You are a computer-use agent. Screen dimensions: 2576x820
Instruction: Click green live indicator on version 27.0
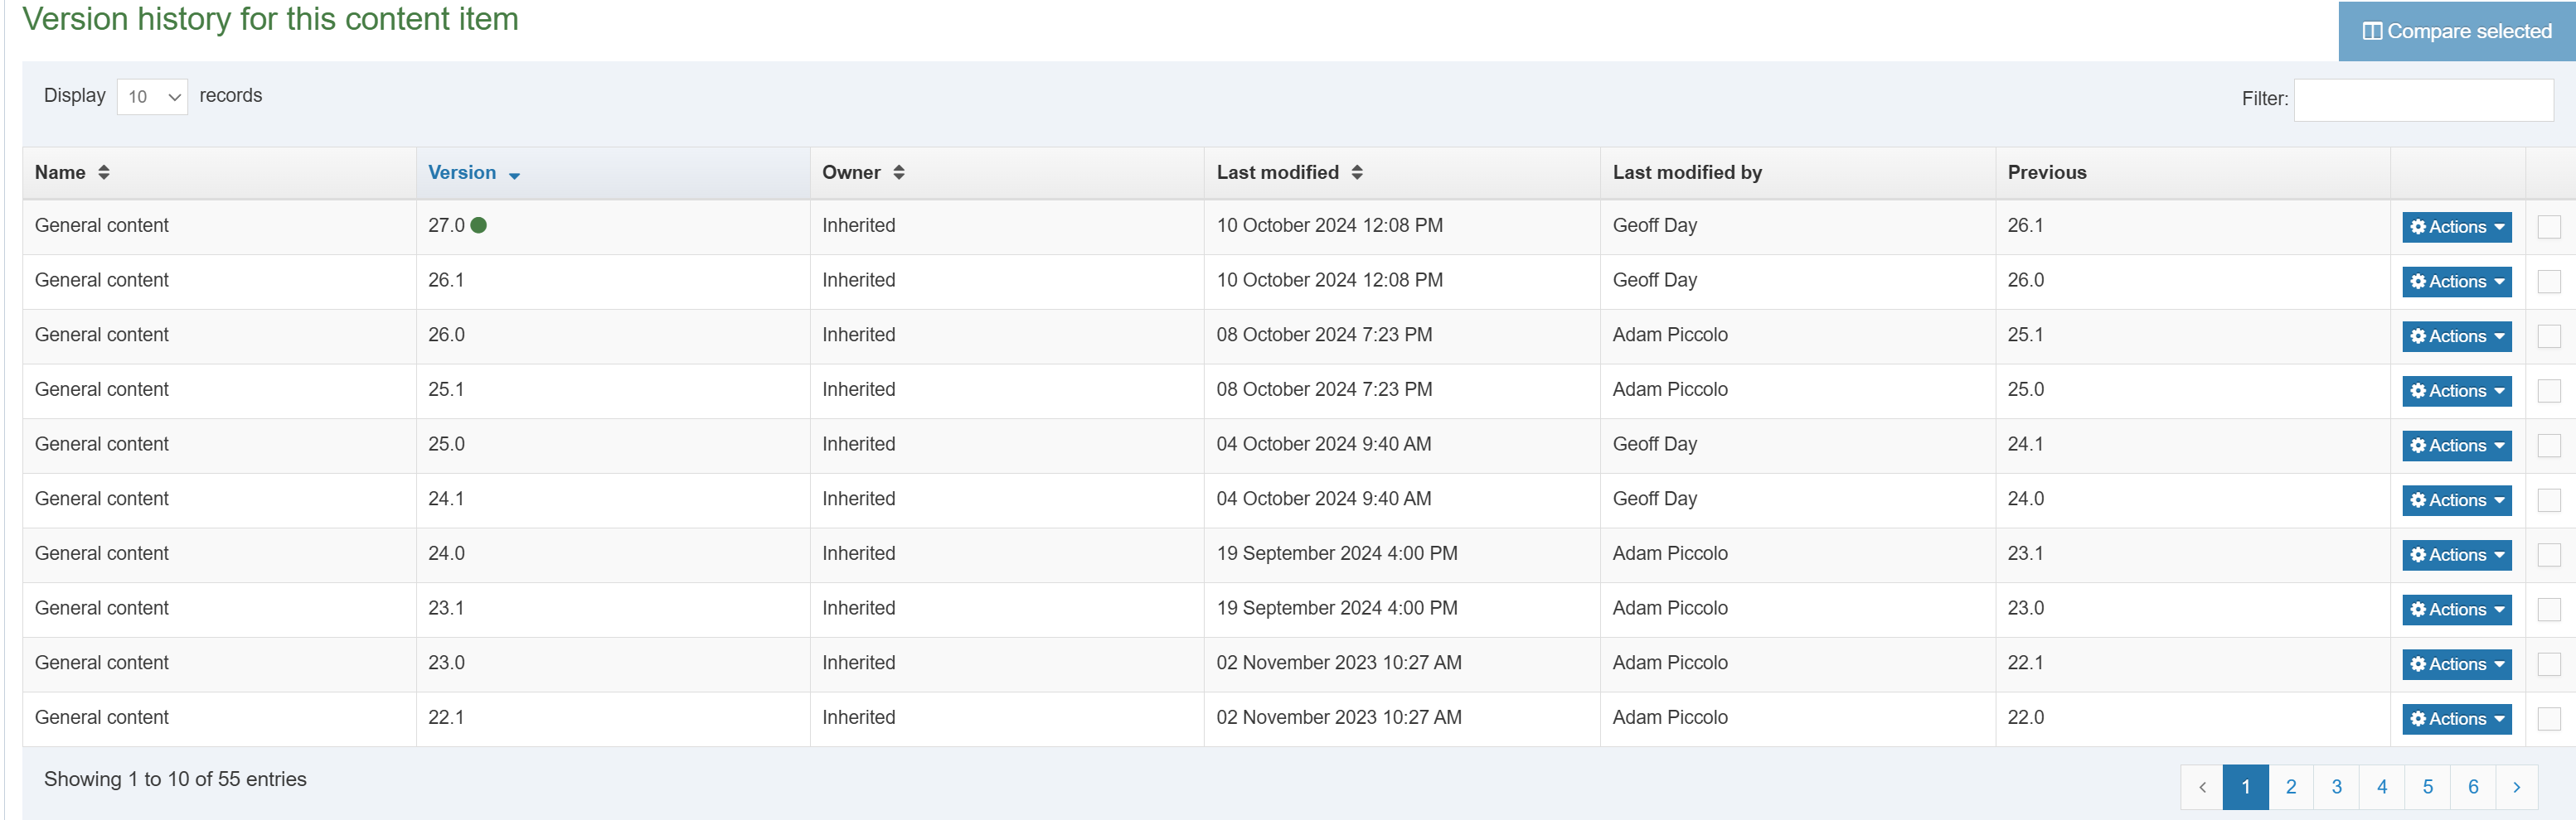point(479,226)
